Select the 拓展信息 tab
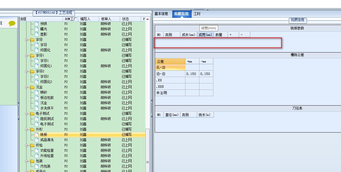The height and width of the screenshot is (172, 341). 182,14
